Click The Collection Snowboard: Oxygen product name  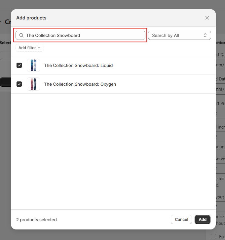point(80,84)
